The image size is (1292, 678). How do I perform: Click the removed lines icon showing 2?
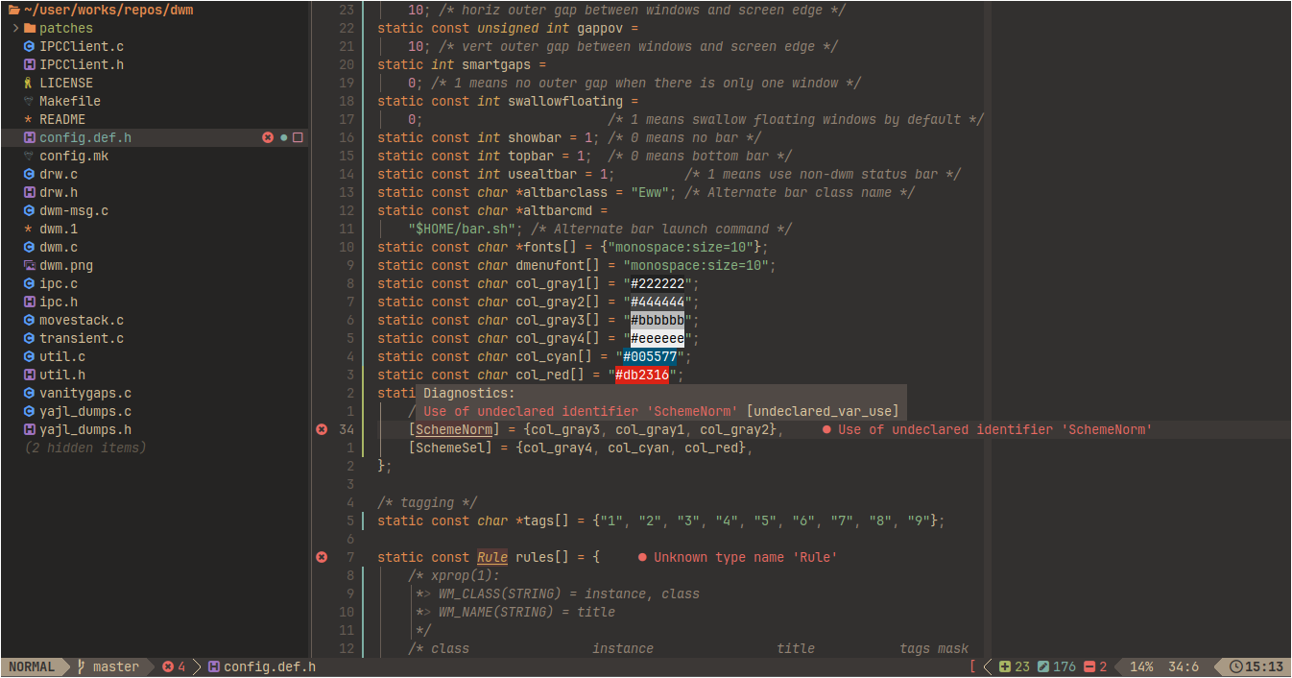tap(1089, 666)
